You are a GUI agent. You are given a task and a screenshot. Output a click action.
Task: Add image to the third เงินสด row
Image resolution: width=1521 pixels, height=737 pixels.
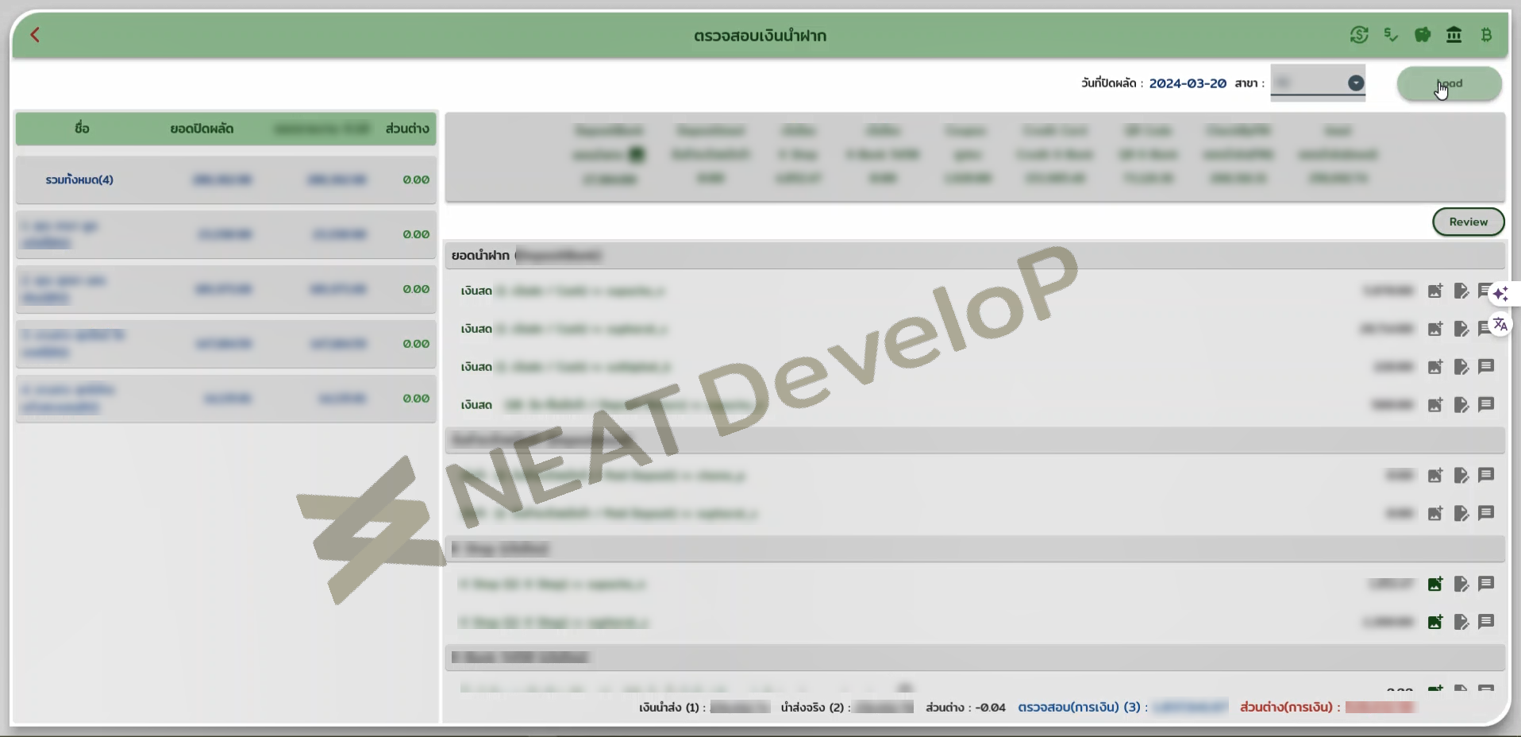pos(1435,367)
